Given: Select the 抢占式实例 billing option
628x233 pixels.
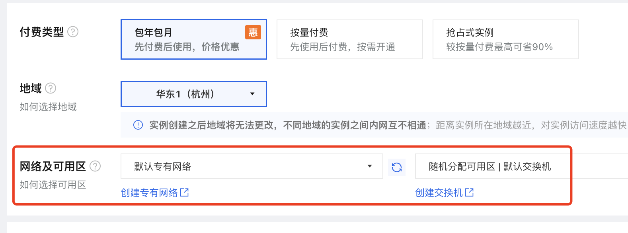Looking at the screenshot, I should tap(505, 39).
